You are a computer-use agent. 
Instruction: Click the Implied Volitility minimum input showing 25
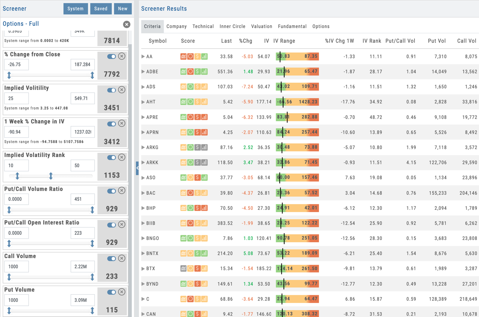pos(16,98)
